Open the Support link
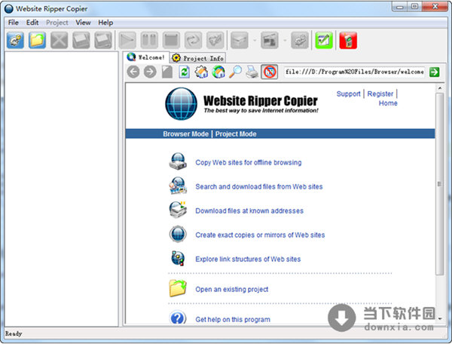The width and height of the screenshot is (452, 344). (348, 94)
